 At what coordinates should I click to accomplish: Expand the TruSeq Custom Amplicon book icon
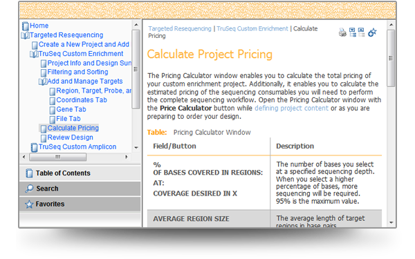[x=34, y=147]
